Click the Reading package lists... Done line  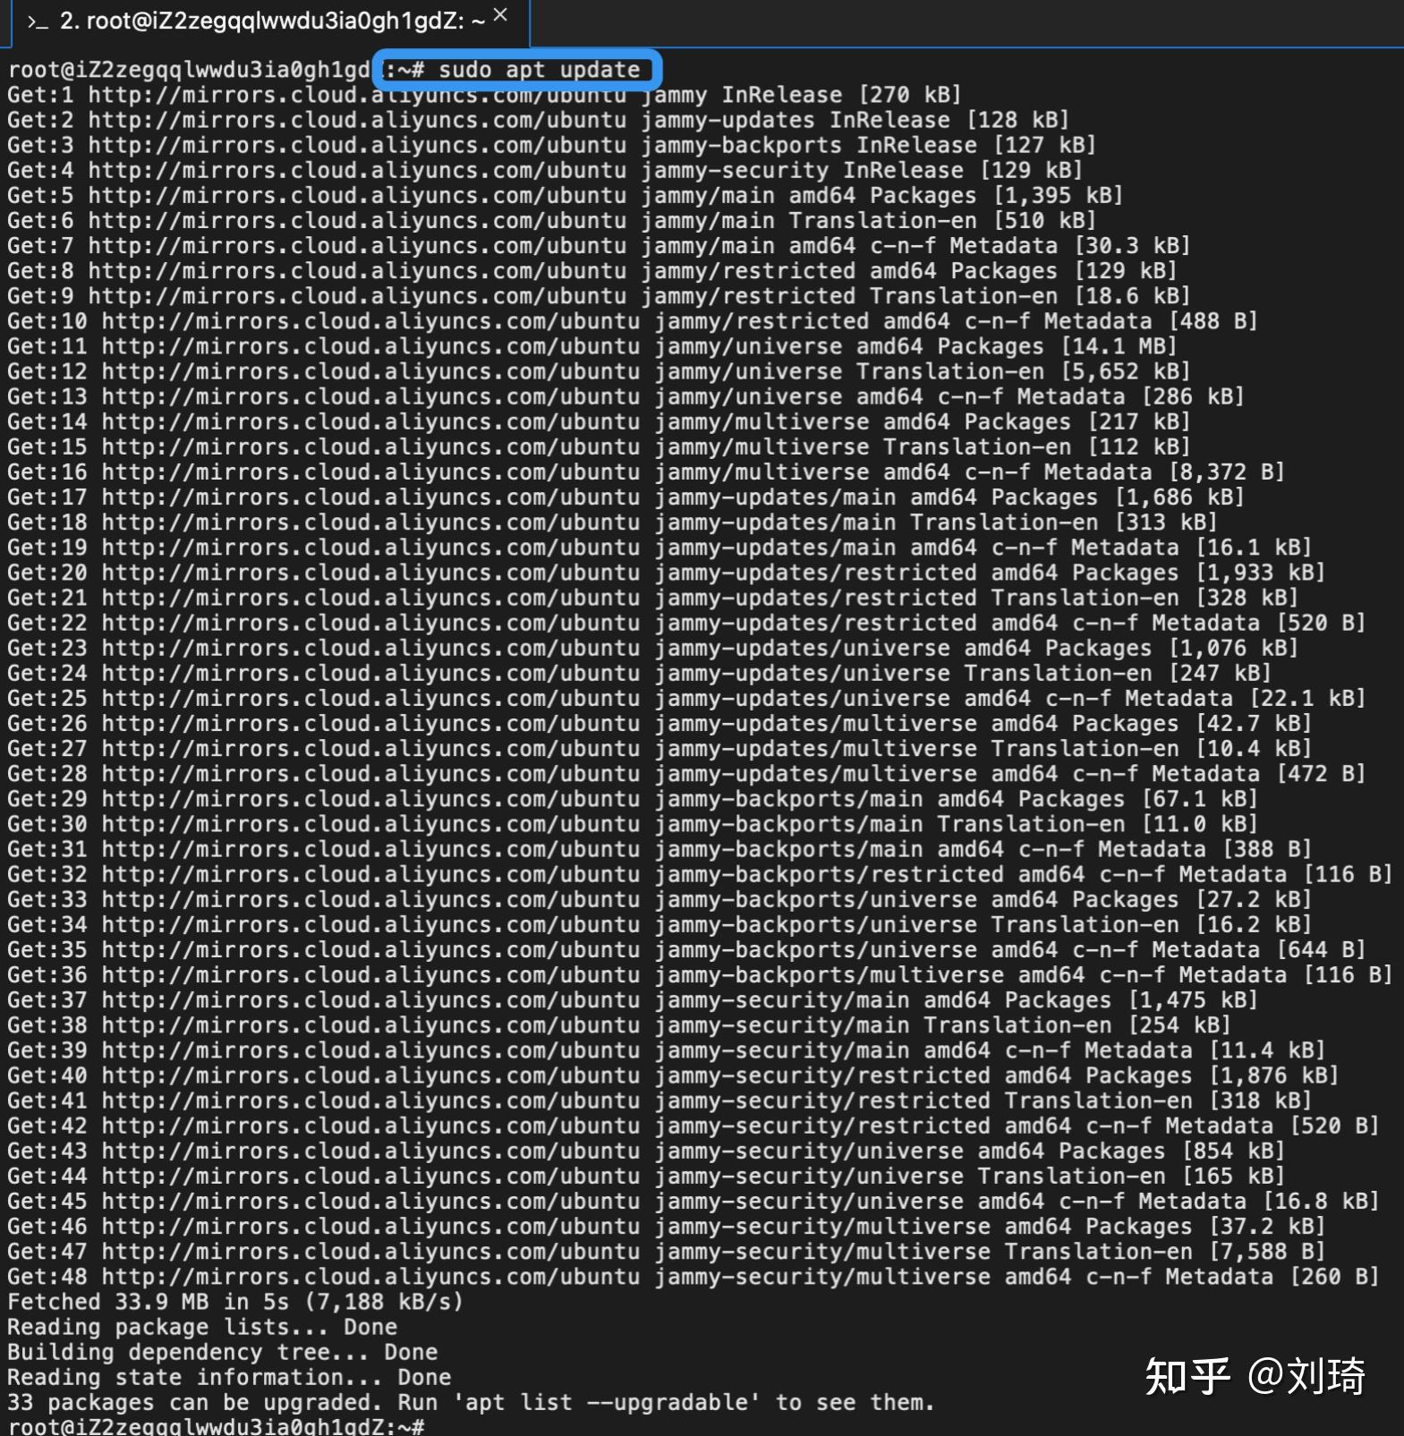click(202, 1327)
